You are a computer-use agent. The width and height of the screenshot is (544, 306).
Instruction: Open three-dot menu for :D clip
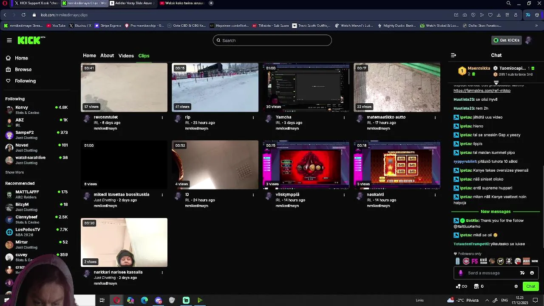pos(253,195)
